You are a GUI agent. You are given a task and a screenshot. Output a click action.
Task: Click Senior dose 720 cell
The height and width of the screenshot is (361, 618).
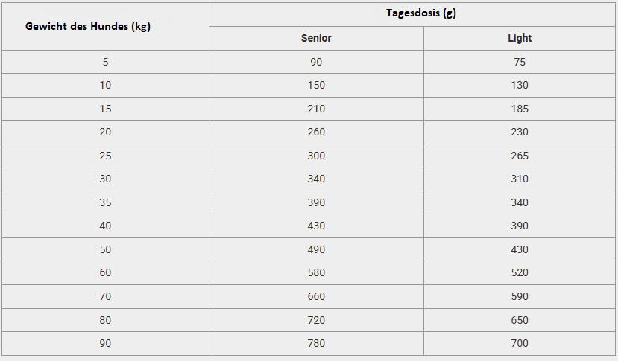(316, 320)
